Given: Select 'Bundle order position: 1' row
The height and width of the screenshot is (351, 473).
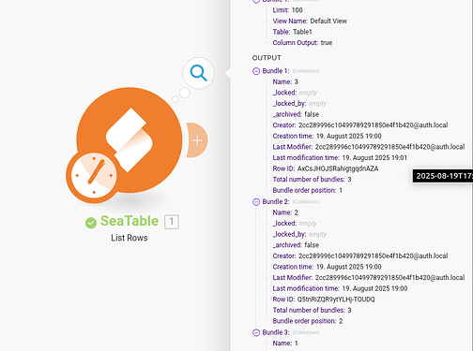Looking at the screenshot, I should coord(307,190).
